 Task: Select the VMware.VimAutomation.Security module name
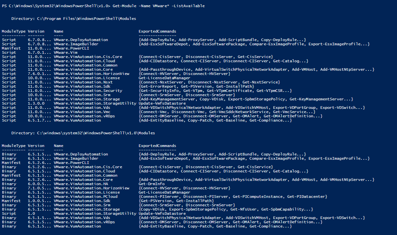(x=88, y=91)
